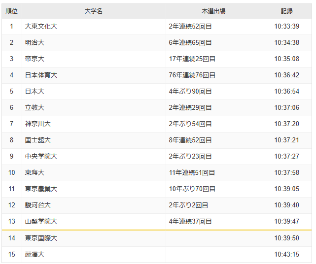This screenshot has width=316, height=264.
Task: Click the record 10:35:08
Action: point(287,59)
